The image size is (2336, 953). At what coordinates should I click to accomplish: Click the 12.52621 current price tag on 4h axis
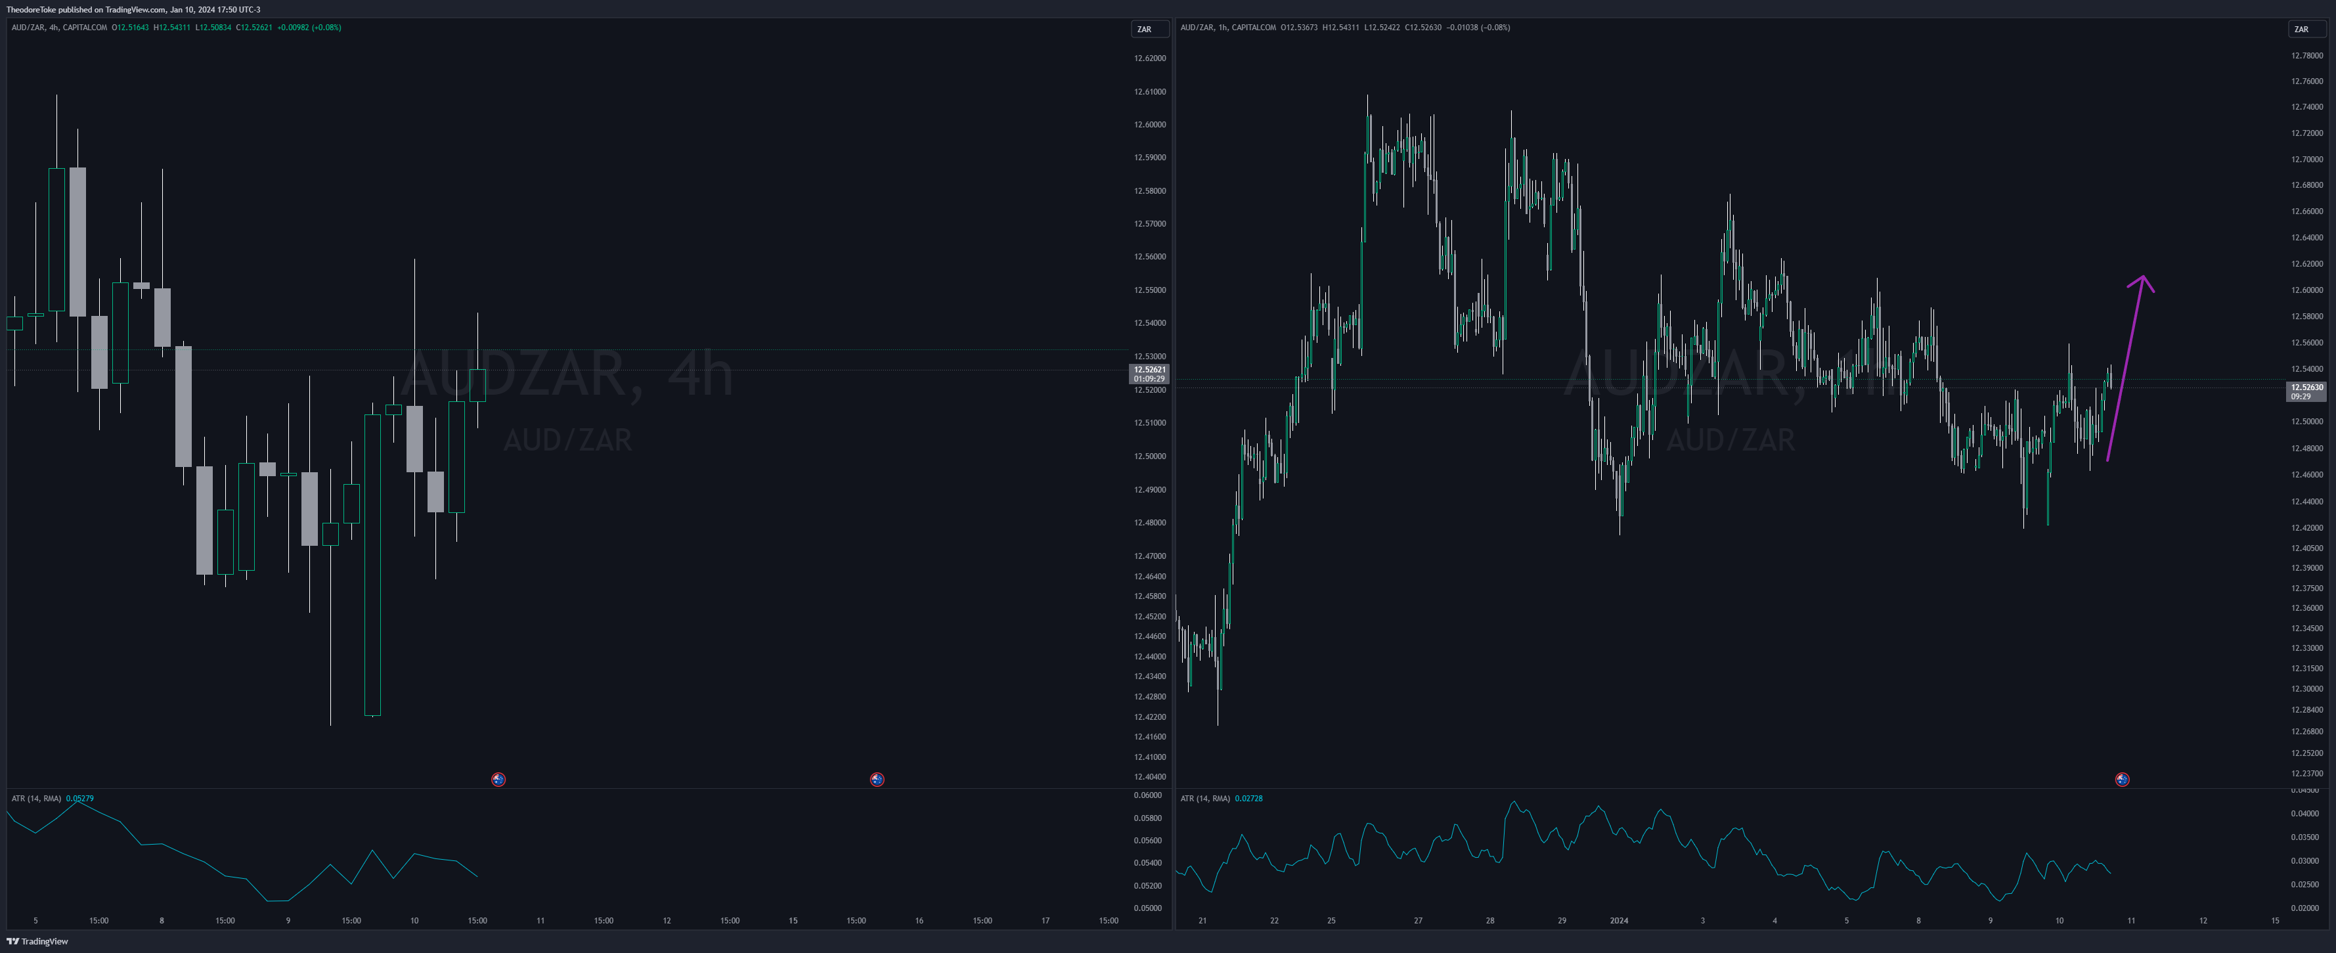[1149, 374]
